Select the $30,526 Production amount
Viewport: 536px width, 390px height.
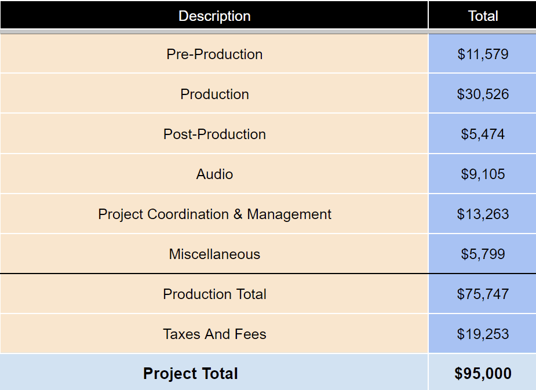[483, 94]
